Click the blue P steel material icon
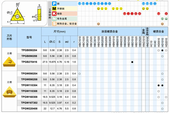169x113 pixels. point(54,4)
